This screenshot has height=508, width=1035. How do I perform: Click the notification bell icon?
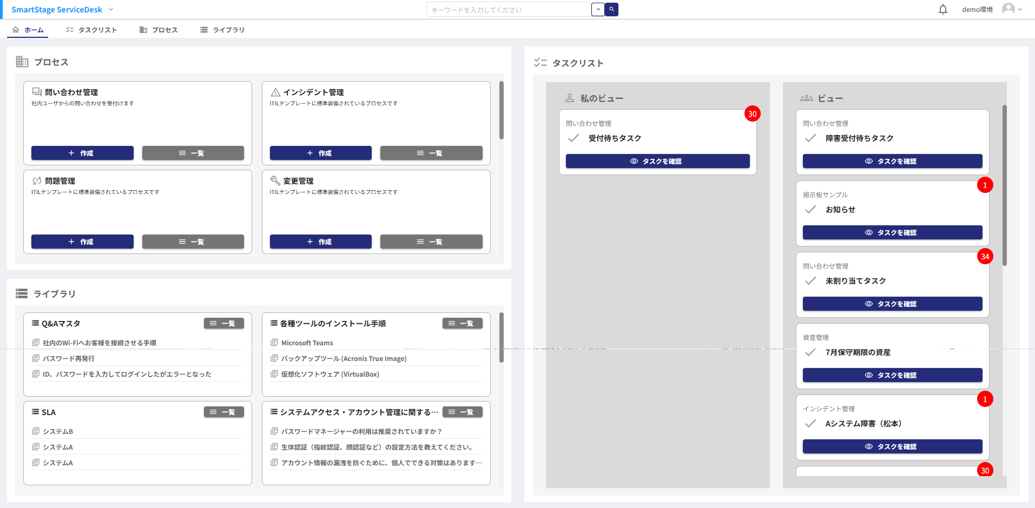point(943,9)
